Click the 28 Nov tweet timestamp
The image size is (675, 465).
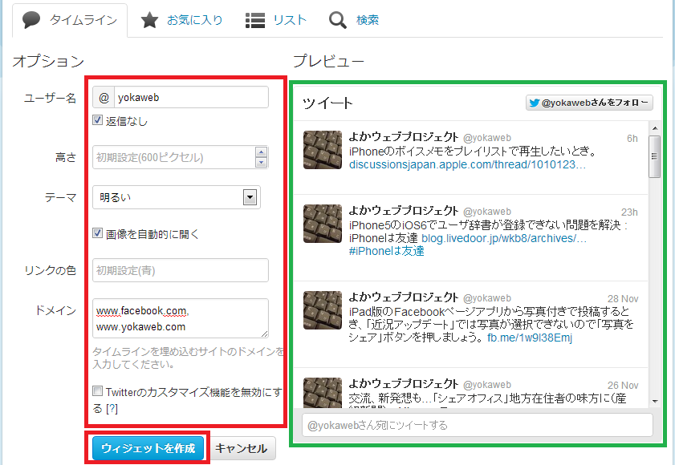[x=623, y=298]
